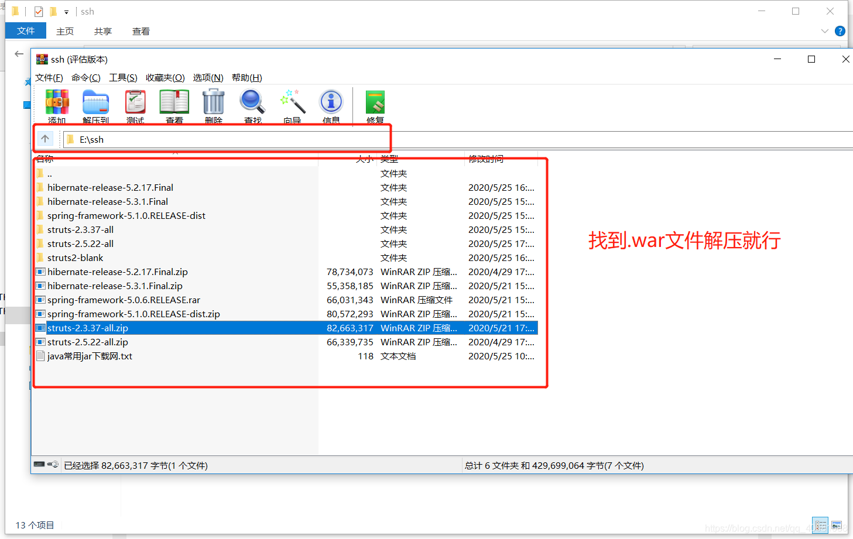
Task: Open the Commands (命令) menu
Action: coord(86,78)
